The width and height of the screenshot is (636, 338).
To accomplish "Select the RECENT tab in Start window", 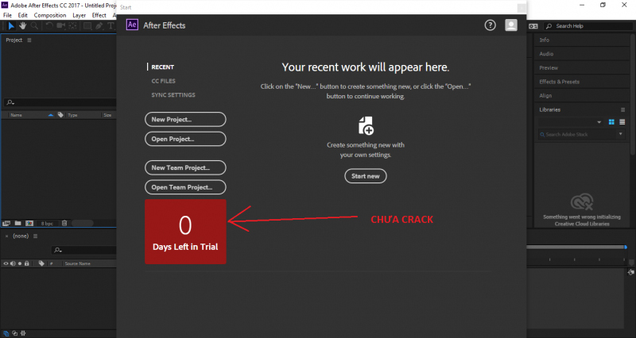I will coord(163,67).
